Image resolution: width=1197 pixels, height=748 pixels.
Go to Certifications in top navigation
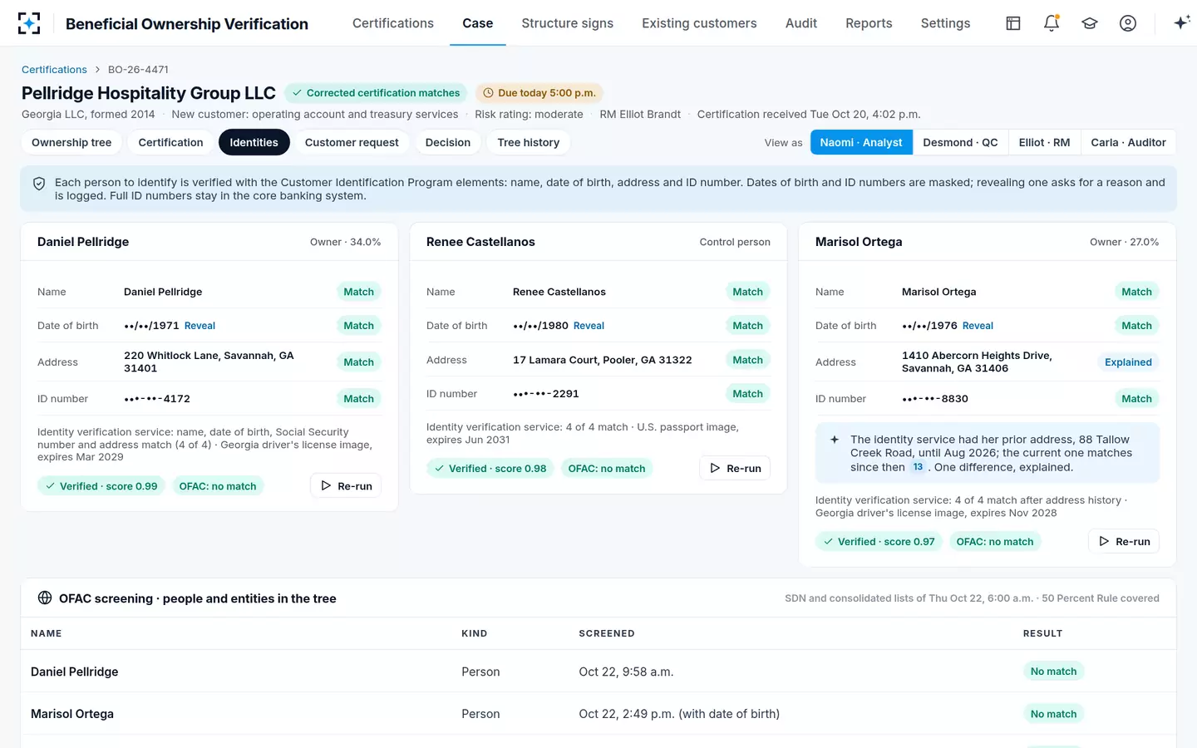[393, 23]
